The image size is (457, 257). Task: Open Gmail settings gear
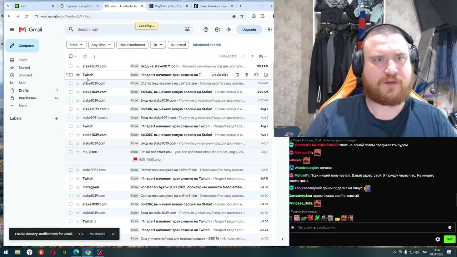(217, 30)
